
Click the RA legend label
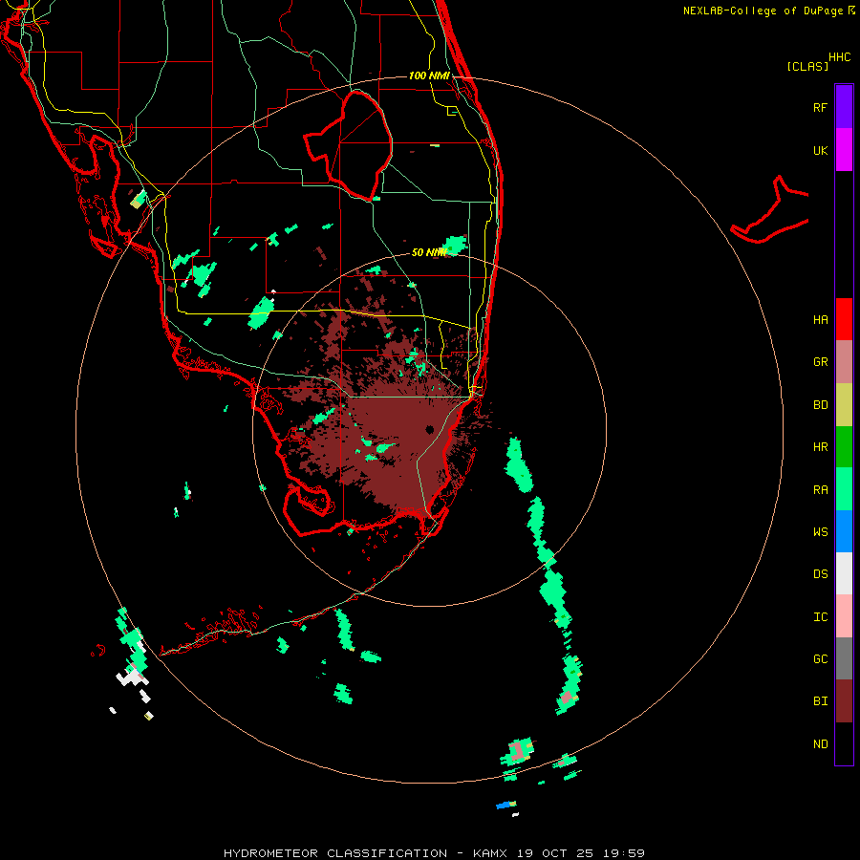(x=820, y=490)
